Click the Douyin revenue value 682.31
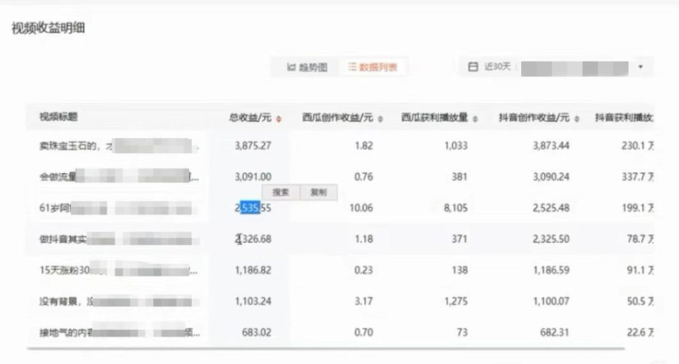The width and height of the screenshot is (679, 364). point(554,332)
